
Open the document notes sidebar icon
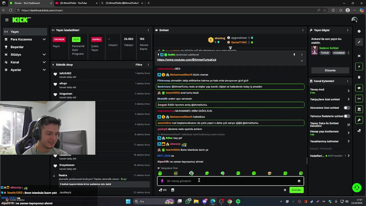coord(359,77)
